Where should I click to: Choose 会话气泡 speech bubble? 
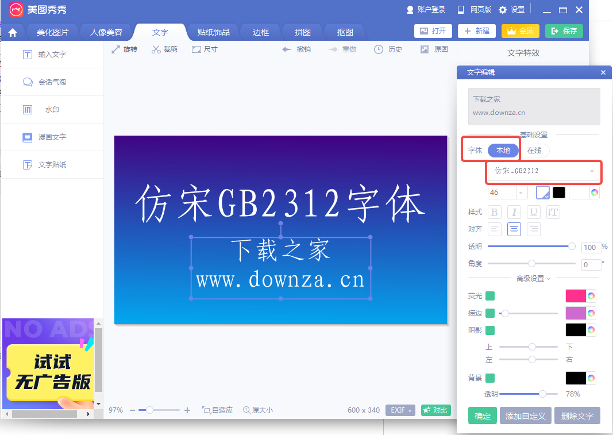point(52,82)
